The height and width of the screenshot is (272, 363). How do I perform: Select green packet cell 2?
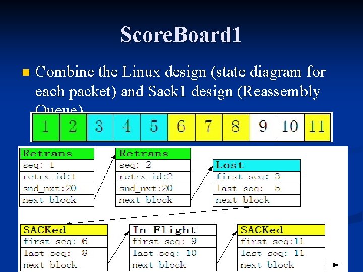(73, 127)
